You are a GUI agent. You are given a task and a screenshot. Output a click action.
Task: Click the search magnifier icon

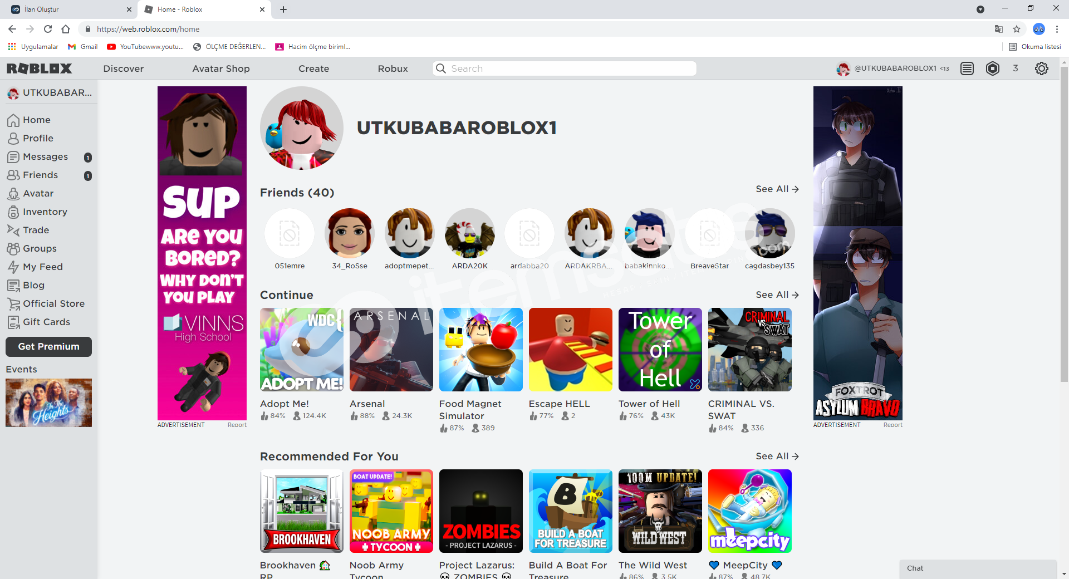(x=441, y=68)
